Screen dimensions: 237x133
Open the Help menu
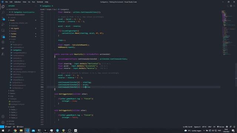(x=46, y=2)
